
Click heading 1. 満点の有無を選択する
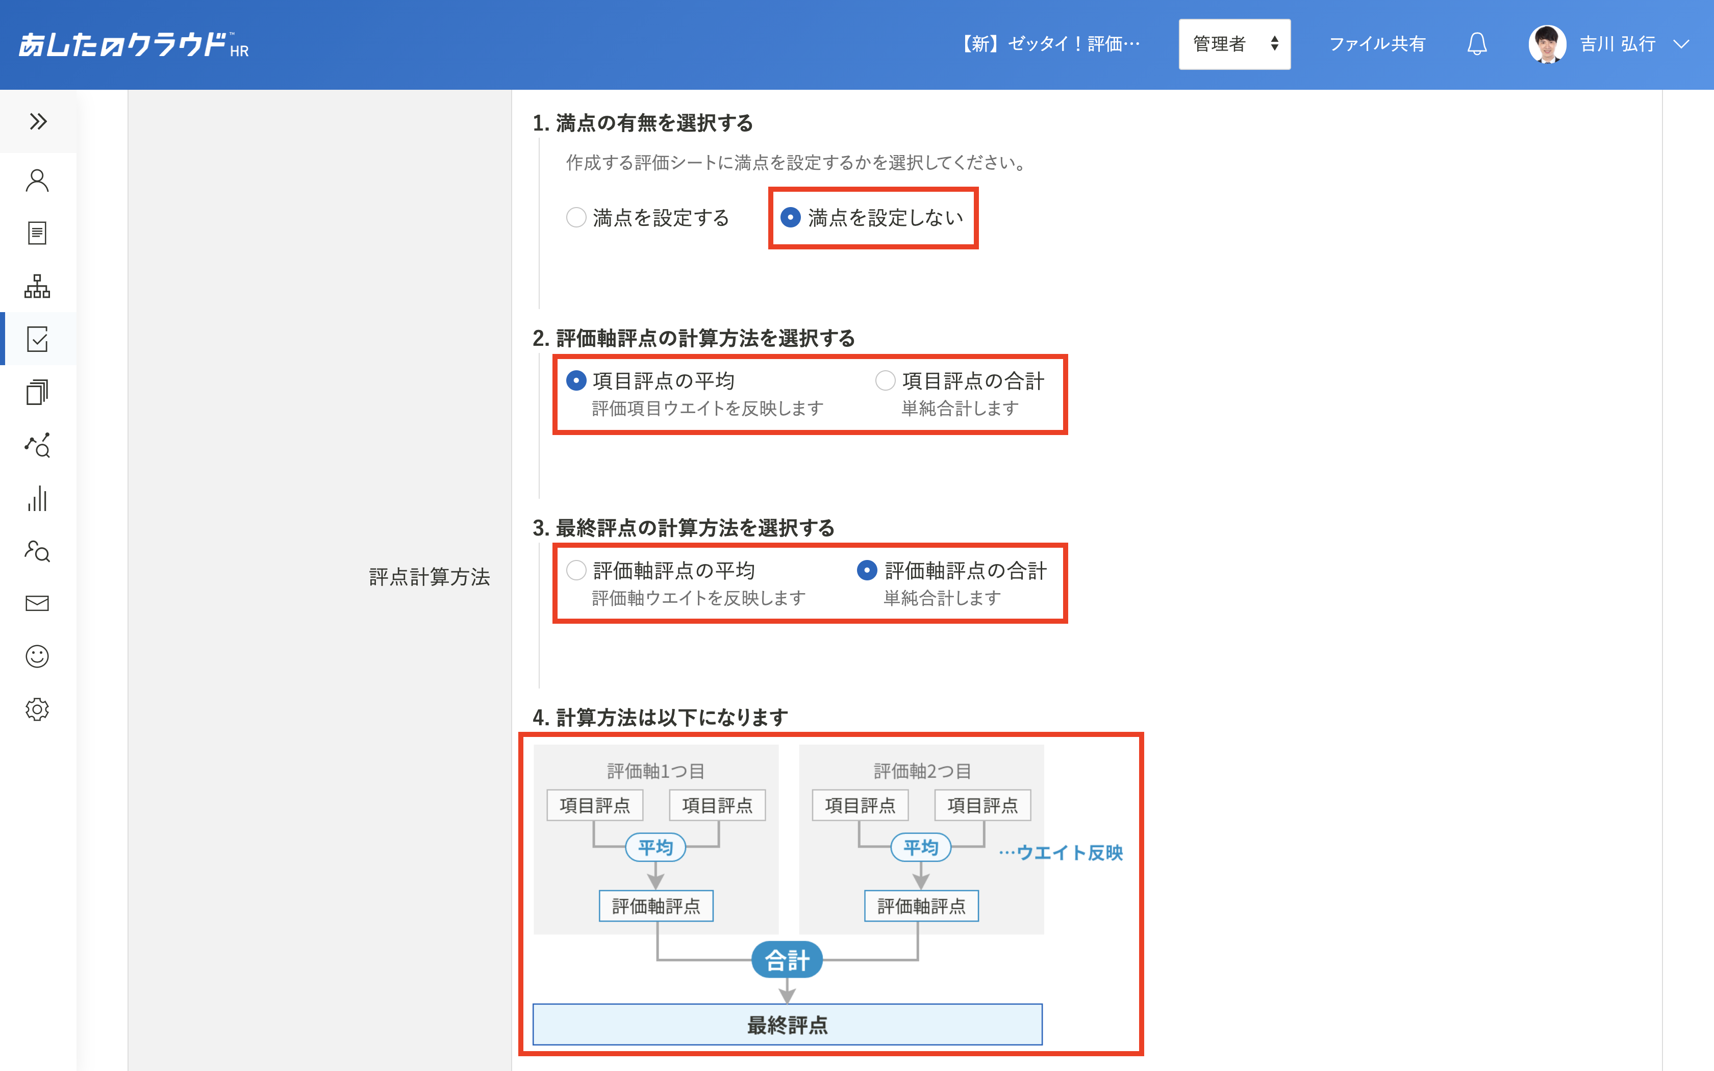642,123
